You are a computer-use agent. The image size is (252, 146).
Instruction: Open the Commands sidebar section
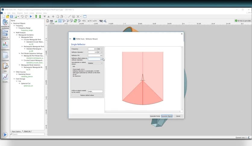5,56
